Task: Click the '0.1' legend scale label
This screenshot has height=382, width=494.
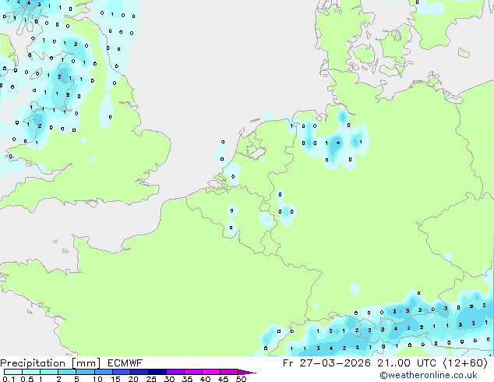Action: click(9, 379)
